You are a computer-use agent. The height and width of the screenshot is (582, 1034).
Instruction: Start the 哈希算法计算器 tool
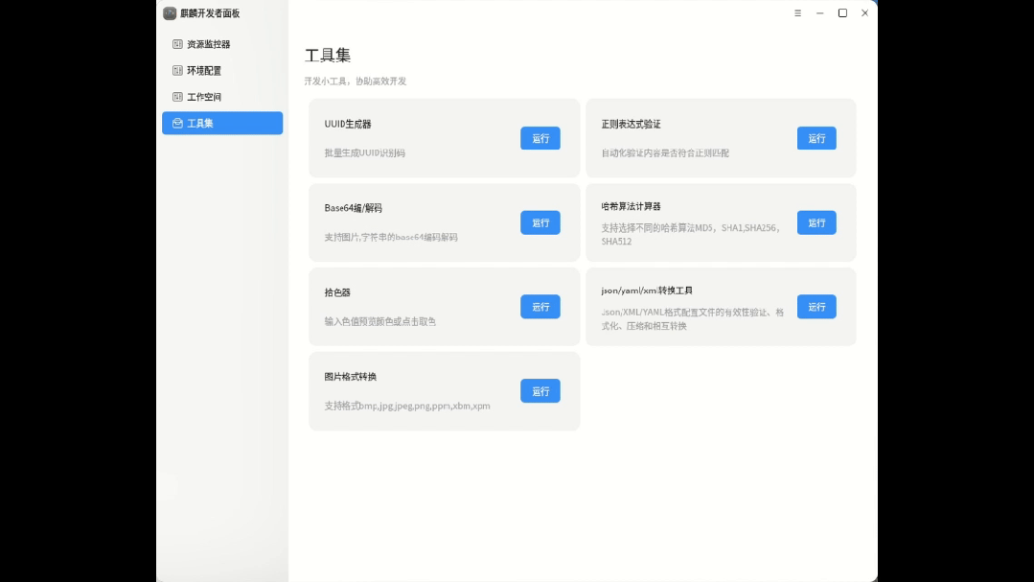tap(816, 222)
